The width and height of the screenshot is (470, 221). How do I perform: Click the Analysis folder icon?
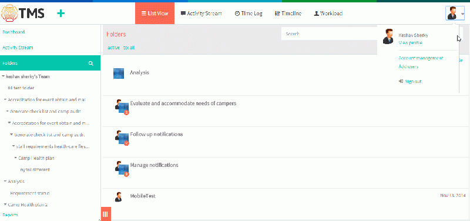click(119, 73)
